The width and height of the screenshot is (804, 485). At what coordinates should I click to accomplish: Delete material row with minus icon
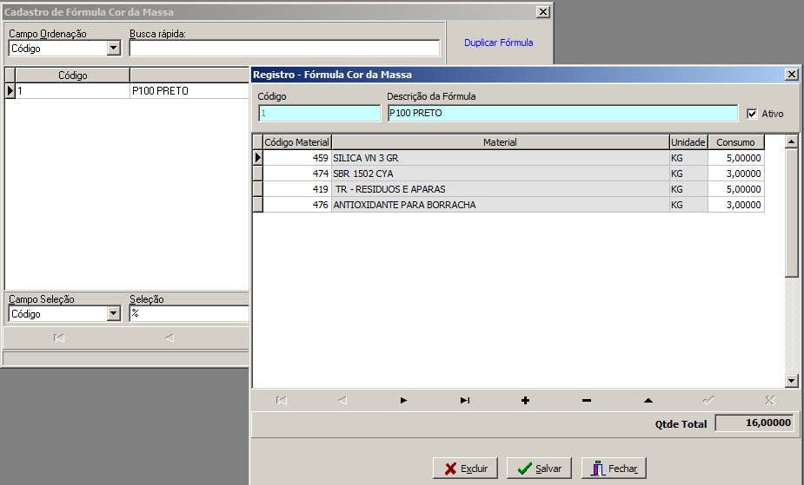587,400
